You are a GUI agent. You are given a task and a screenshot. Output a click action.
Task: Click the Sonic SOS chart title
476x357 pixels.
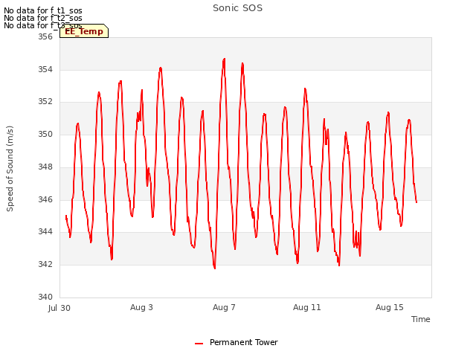237,8
